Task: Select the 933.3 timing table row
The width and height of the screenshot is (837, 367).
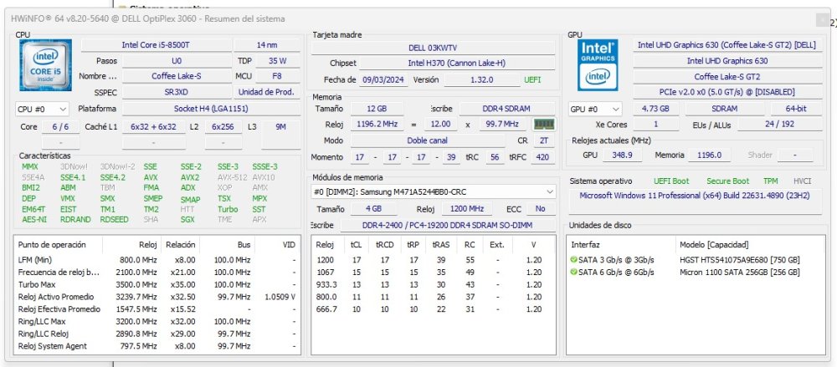Action: click(433, 284)
